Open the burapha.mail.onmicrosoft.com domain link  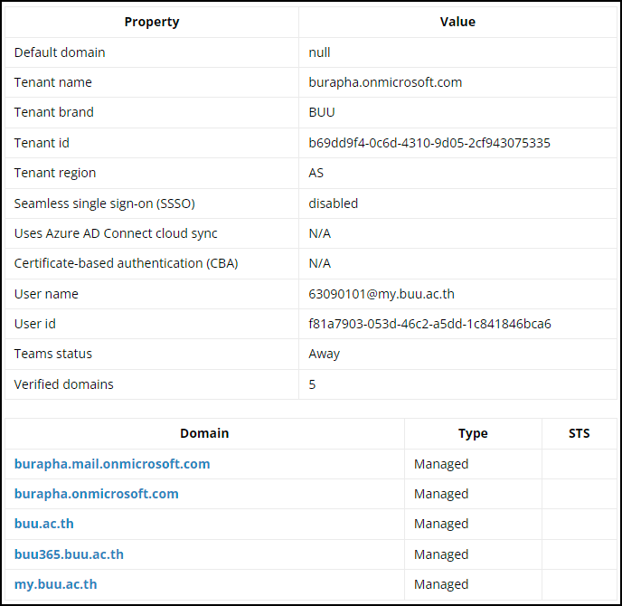112,464
